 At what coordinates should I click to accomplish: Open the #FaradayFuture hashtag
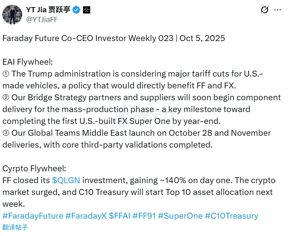(x=33, y=216)
